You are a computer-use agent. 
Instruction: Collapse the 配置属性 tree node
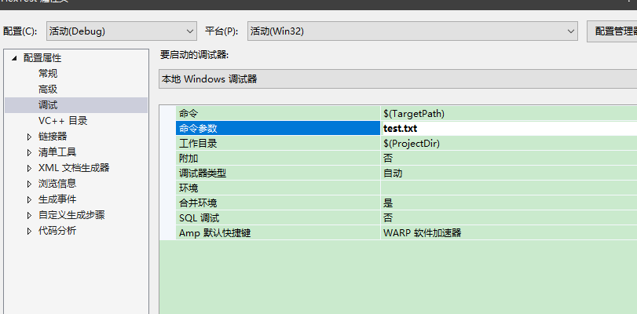(13, 58)
